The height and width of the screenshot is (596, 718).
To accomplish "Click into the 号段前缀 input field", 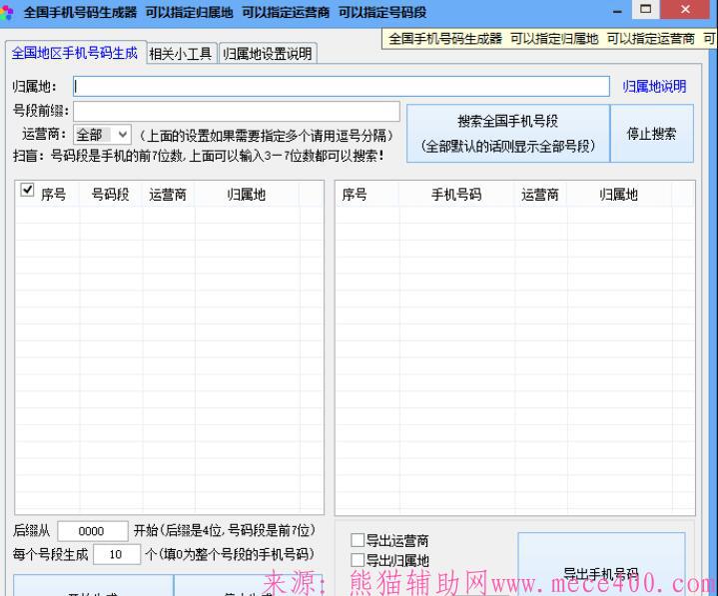I will 236,111.
